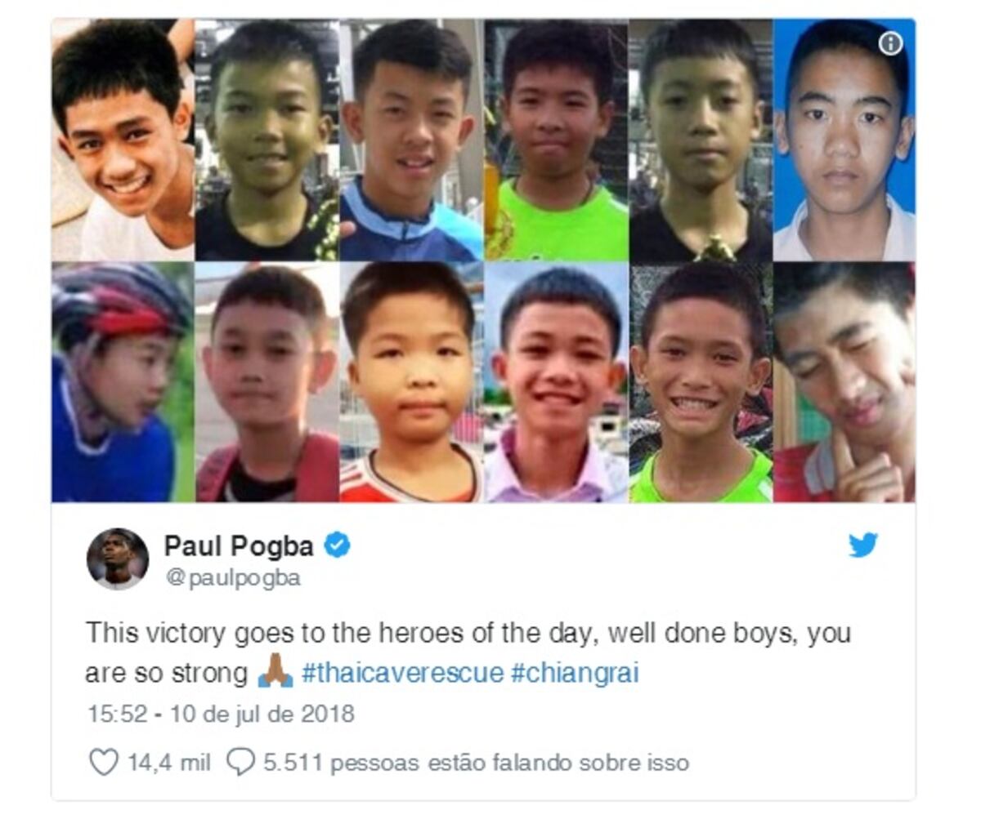Screen dimensions: 981x819
Task: Open Paul Pogba's profile avatar
Action: [118, 559]
